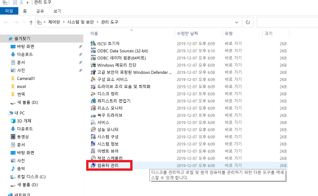318x196 pixels.
Task: Click the address bar location icon
Action: click(39, 22)
